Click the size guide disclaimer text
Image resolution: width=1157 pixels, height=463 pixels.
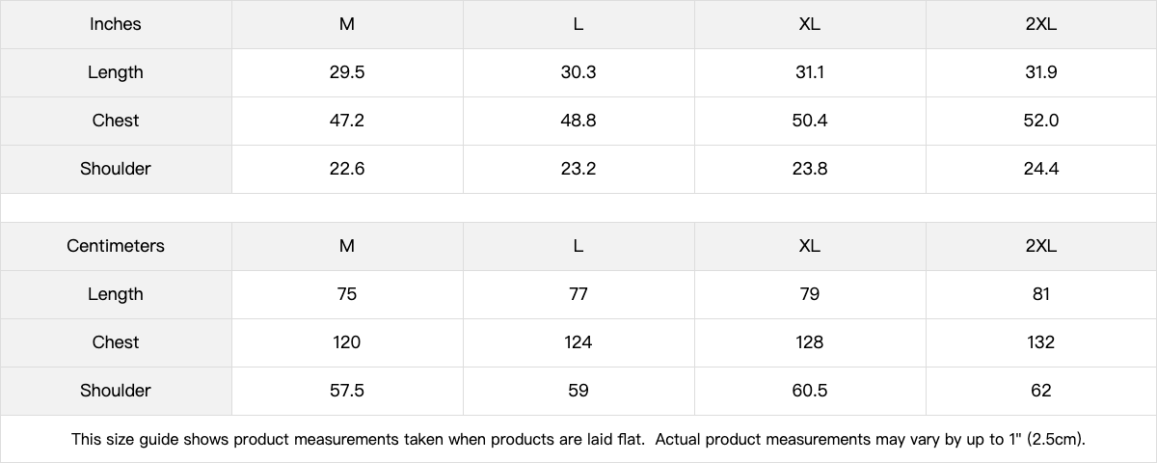578,440
